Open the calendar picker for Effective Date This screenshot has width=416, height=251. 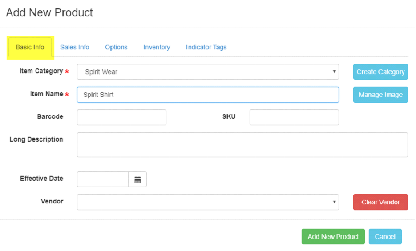[x=137, y=179]
